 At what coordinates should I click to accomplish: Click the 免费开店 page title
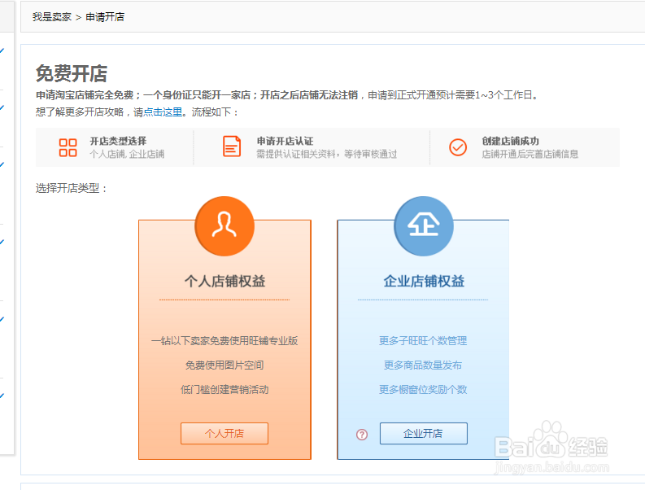click(x=72, y=74)
